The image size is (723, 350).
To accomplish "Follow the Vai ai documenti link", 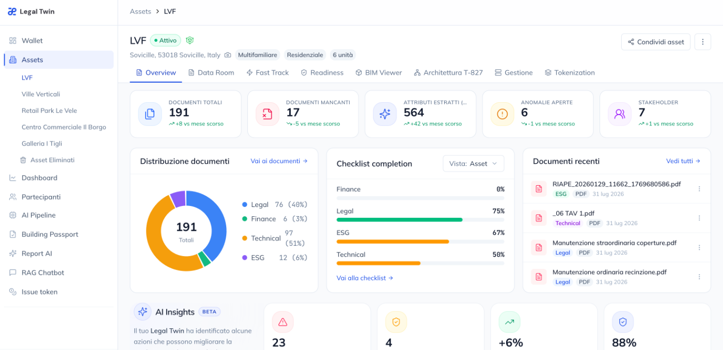I will click(279, 161).
